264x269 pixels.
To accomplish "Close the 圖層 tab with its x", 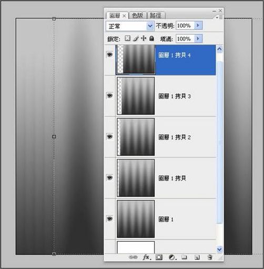I will pos(124,16).
